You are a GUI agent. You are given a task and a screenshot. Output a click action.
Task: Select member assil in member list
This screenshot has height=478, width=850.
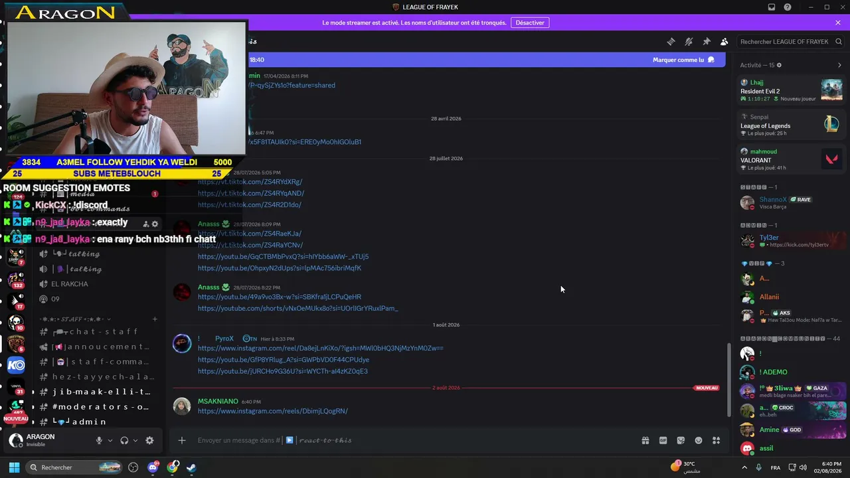792,448
